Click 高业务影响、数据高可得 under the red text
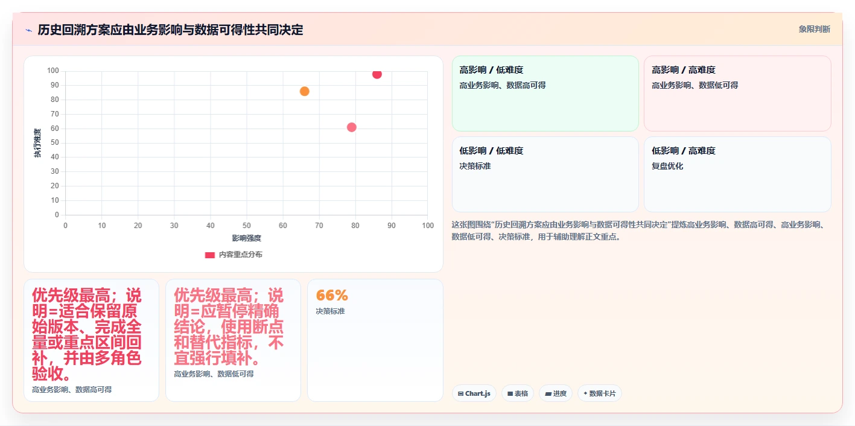The height and width of the screenshot is (426, 855). (x=72, y=390)
